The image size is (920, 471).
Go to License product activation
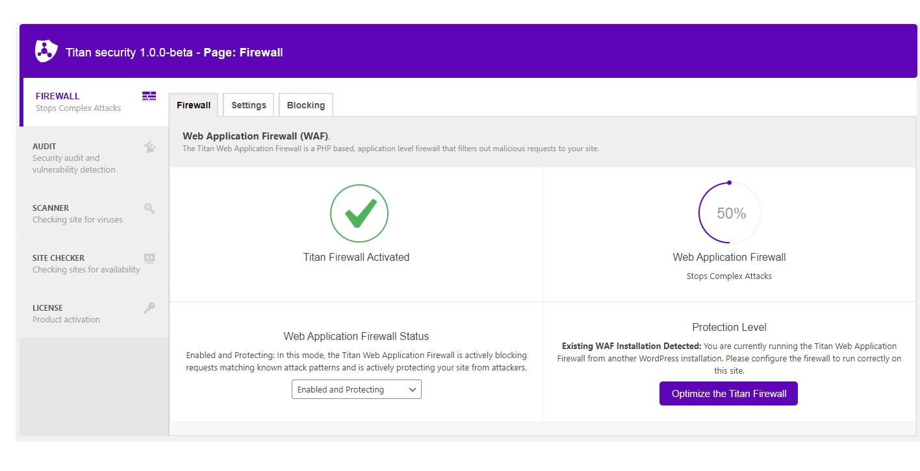(x=94, y=313)
